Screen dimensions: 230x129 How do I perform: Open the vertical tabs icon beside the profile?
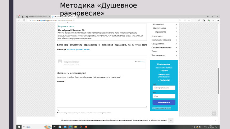pyautogui.click(x=23, y=17)
